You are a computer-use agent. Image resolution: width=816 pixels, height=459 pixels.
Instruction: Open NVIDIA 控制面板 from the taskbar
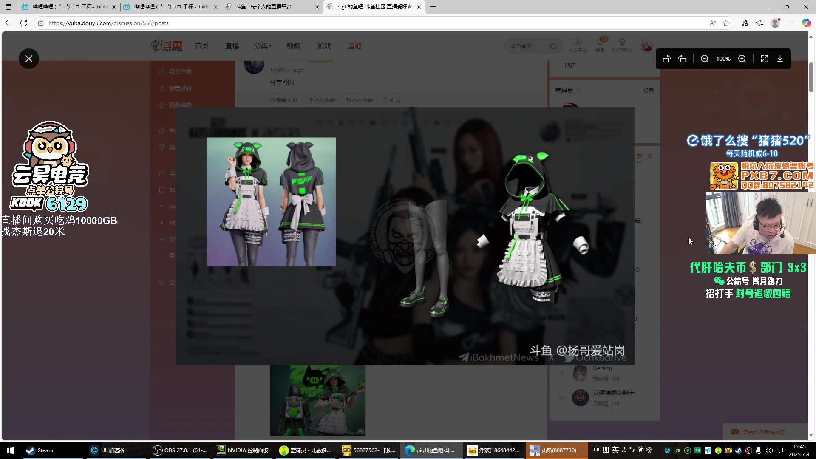[243, 450]
